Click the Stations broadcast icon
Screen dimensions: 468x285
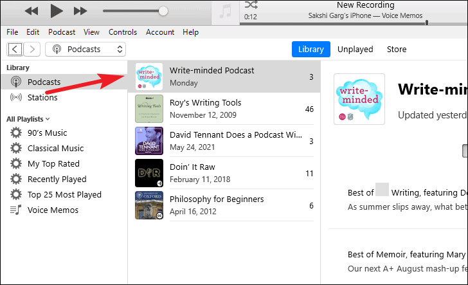[x=16, y=97]
